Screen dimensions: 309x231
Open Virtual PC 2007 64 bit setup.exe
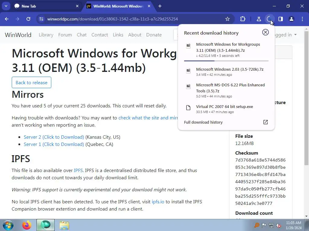coord(226,109)
